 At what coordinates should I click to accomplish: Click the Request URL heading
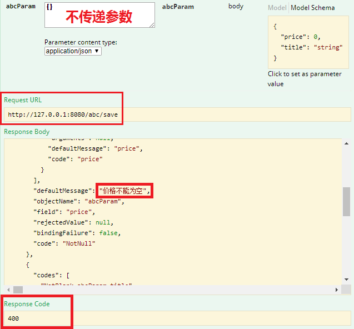(23, 100)
